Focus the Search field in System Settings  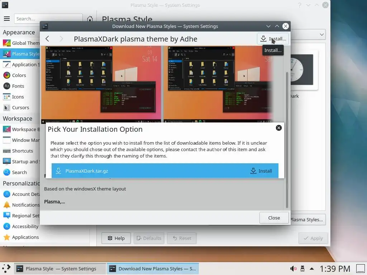point(48,19)
